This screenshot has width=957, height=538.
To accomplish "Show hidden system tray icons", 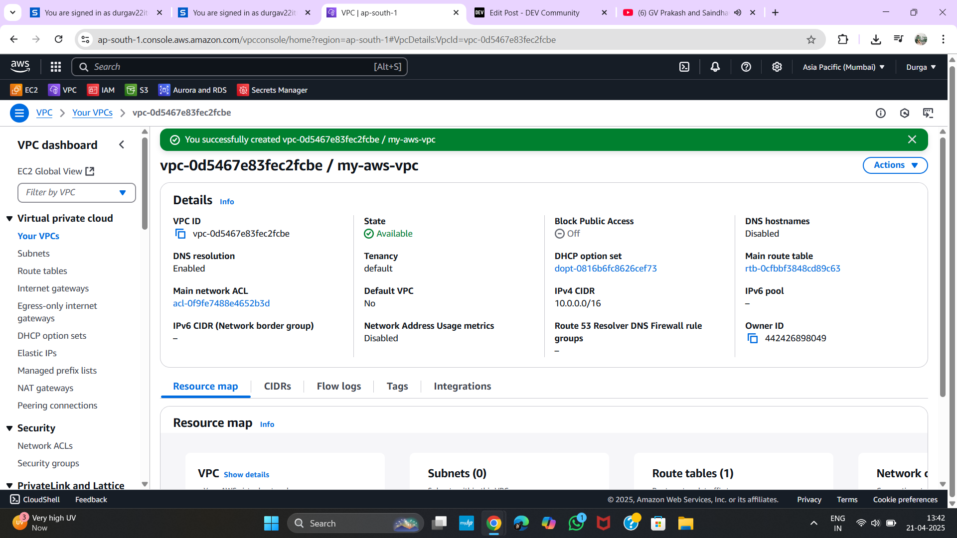I will [813, 523].
